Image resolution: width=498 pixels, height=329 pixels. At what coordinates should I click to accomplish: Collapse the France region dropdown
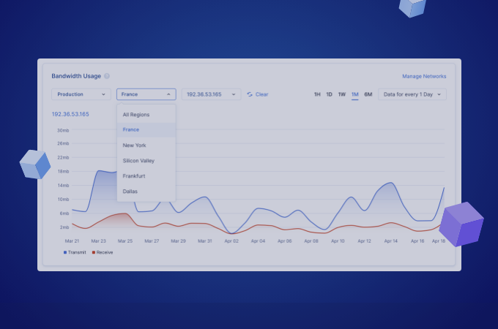[146, 94]
